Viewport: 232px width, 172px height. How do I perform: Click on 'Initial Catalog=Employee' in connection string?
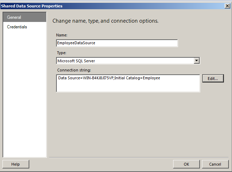pos(138,78)
